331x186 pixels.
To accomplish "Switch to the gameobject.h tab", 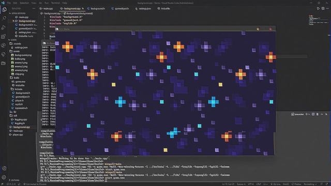I will pyautogui.click(x=120, y=8).
